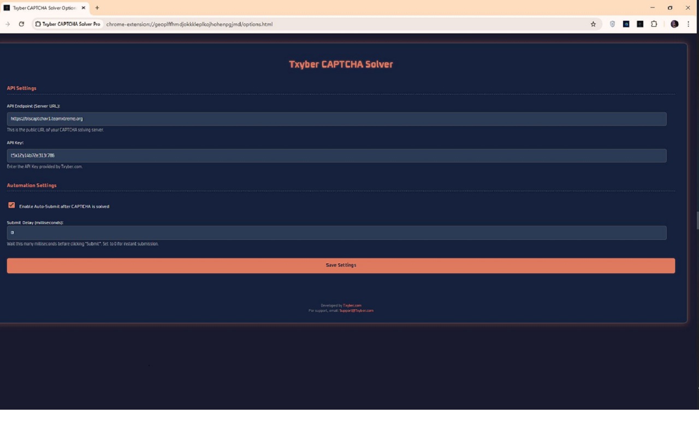Untick the Enable Auto-Submit checkbox
Viewport: 699px width, 437px height.
click(11, 205)
